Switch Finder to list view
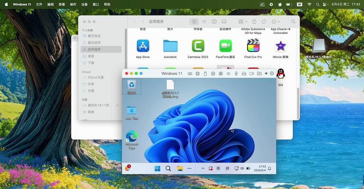Viewport: 364px width, 189px height. coord(204,22)
